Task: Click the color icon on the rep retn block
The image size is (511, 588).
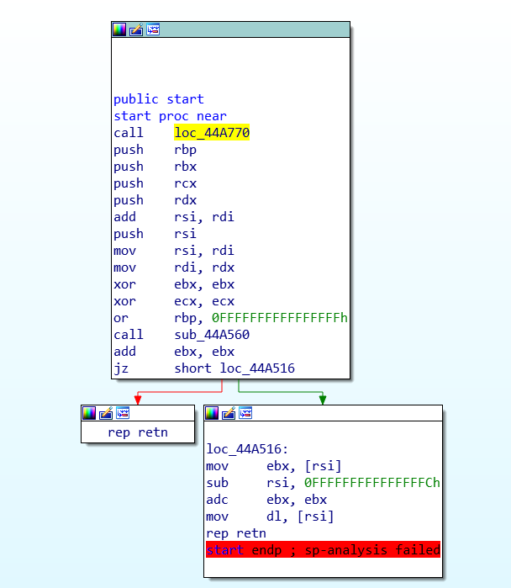Action: pos(89,413)
